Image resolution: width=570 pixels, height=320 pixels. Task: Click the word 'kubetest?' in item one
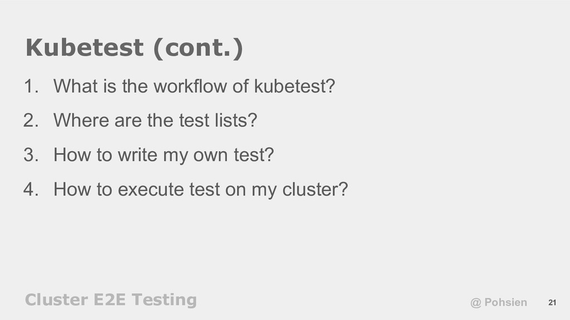294,86
